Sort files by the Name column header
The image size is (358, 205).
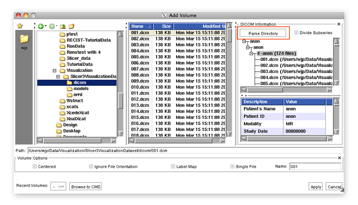pyautogui.click(x=141, y=26)
